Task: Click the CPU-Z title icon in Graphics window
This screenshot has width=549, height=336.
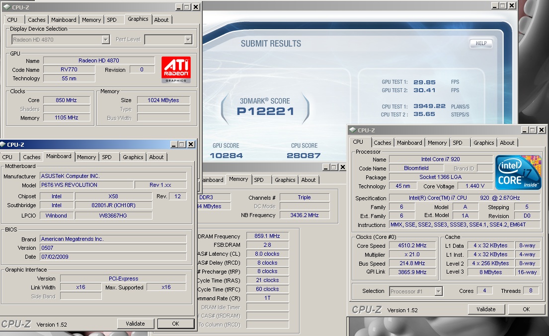Action: [6, 7]
